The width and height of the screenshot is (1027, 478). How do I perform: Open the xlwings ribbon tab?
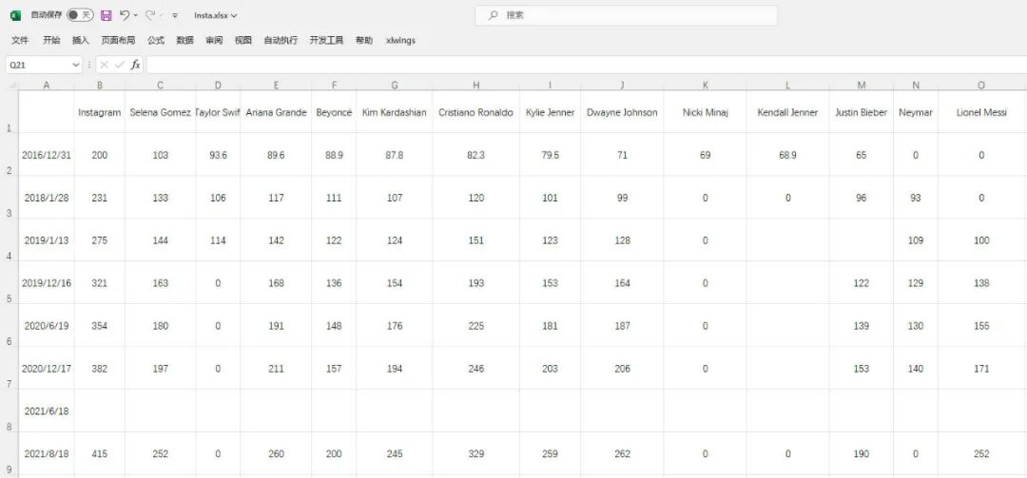[x=401, y=41]
